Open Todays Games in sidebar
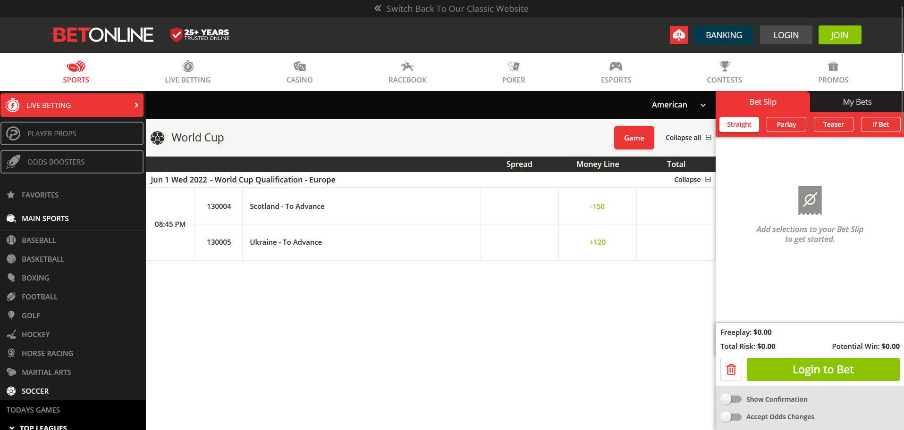 click(x=33, y=410)
